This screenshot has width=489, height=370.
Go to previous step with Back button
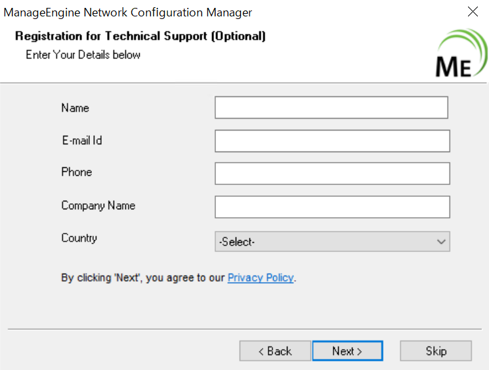click(274, 351)
